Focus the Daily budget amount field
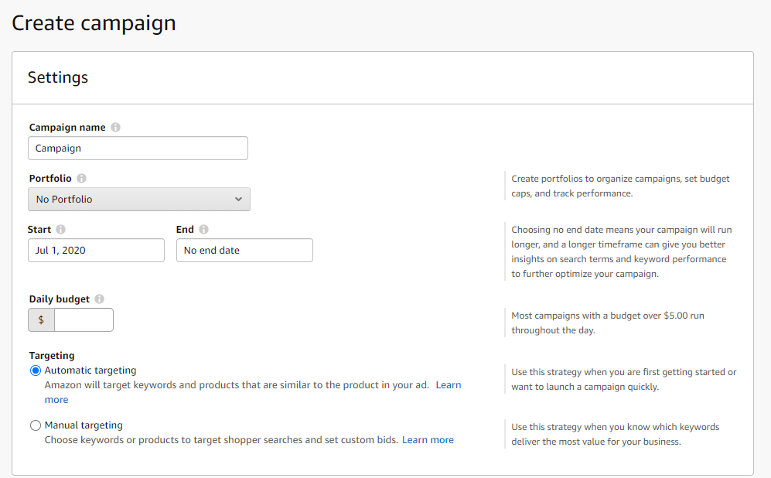This screenshot has width=771, height=478. [x=84, y=319]
